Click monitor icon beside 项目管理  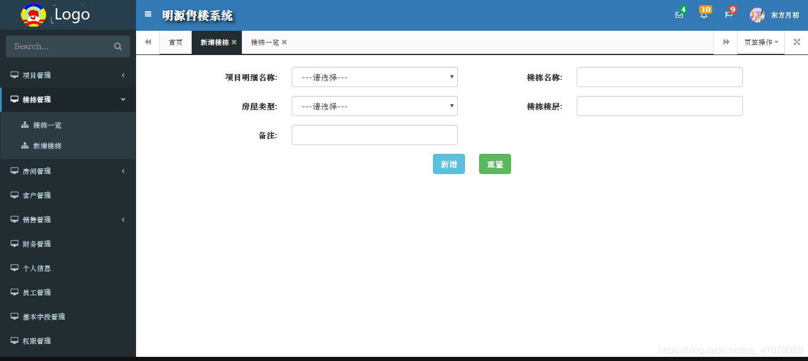14,75
